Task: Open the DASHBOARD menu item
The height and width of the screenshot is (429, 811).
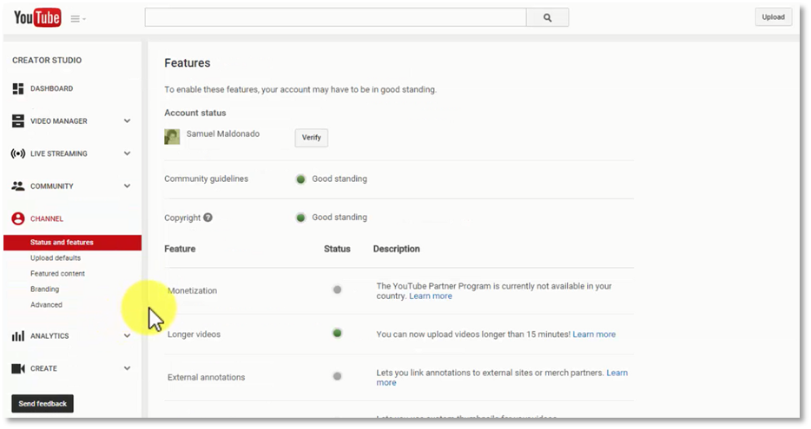Action: click(52, 88)
